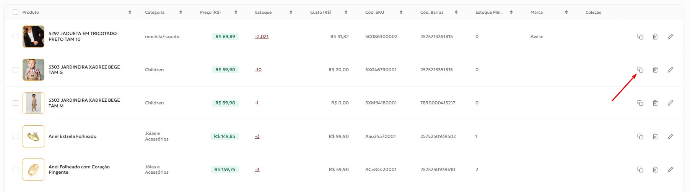
Task: Sort by the Estoque column arrows
Action: point(291,12)
